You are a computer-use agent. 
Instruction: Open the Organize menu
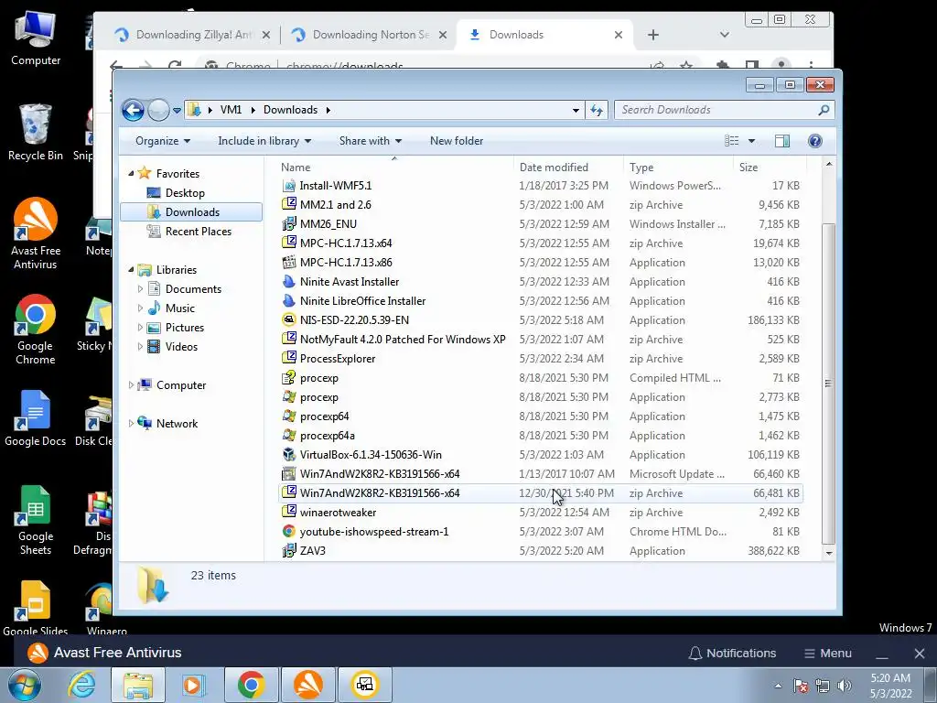click(x=163, y=141)
